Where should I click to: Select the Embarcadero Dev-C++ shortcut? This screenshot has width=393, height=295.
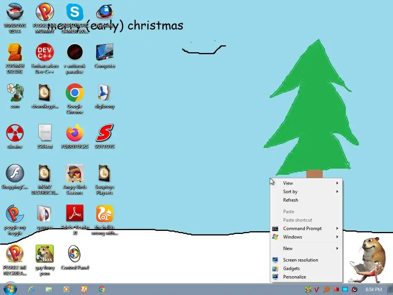(45, 59)
